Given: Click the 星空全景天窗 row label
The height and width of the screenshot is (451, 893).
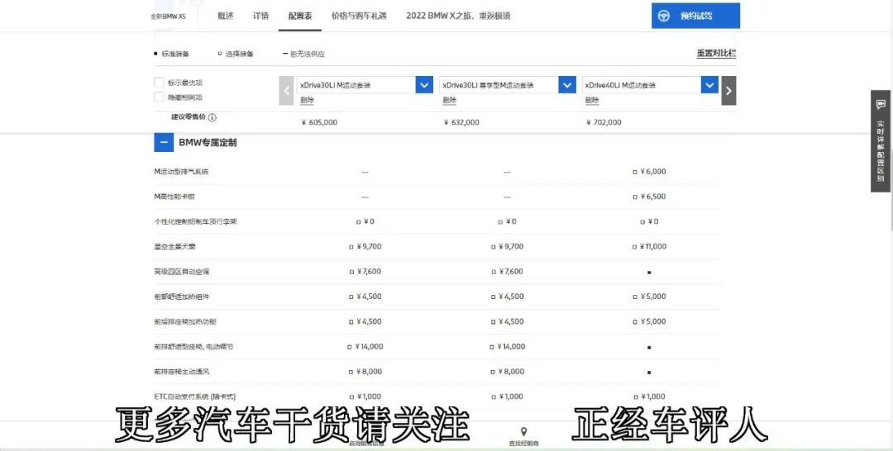Looking at the screenshot, I should coord(174,246).
